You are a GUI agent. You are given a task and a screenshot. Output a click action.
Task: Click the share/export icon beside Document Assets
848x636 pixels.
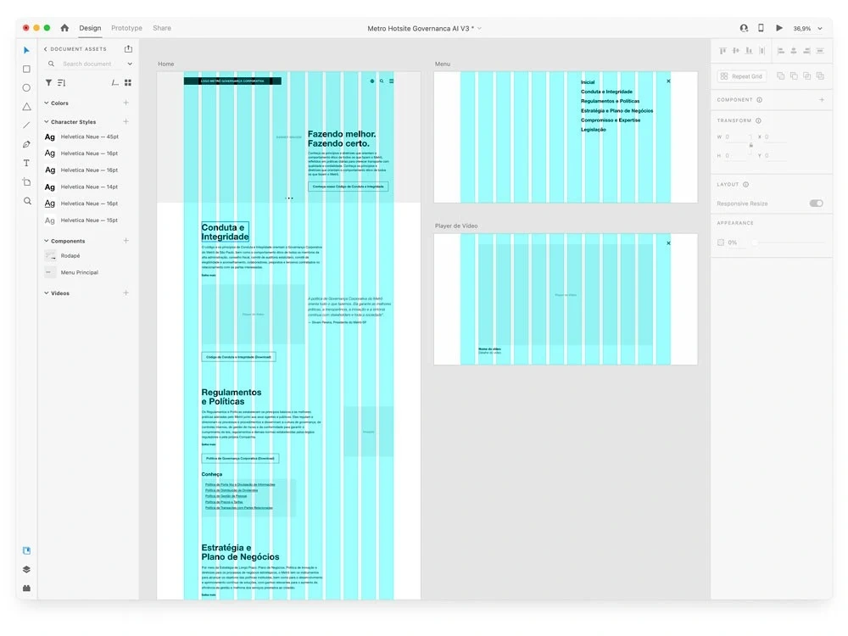128,48
